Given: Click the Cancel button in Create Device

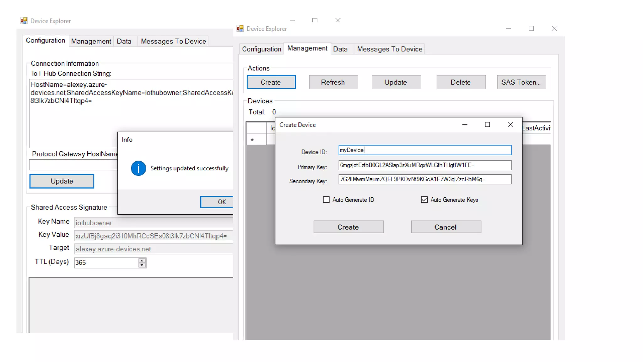Looking at the screenshot, I should tap(446, 227).
